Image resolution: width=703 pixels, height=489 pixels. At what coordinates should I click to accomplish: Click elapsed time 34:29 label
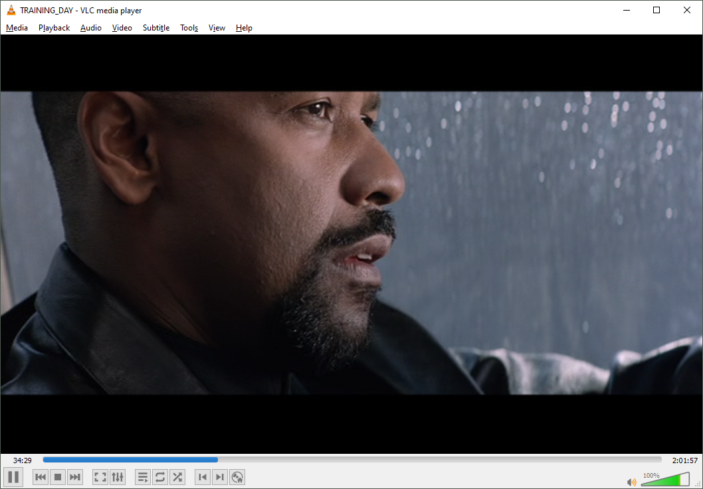point(23,460)
